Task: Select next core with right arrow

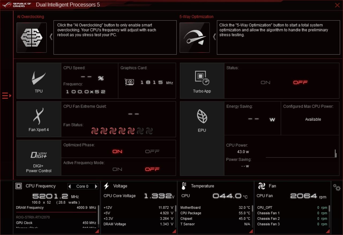Action: pos(96,186)
